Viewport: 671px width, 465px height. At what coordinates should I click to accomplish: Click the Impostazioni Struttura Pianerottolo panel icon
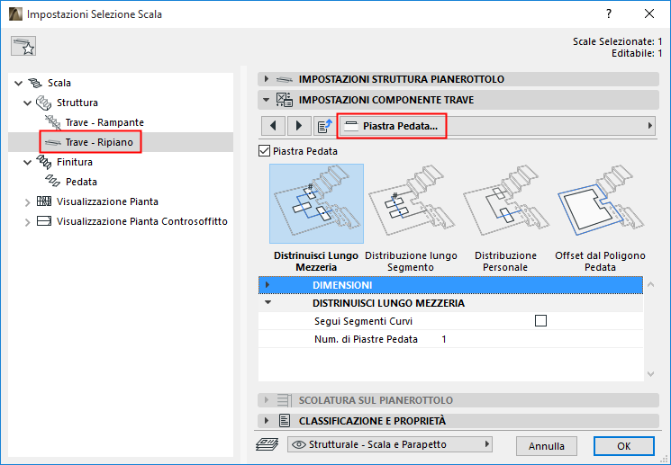point(285,79)
